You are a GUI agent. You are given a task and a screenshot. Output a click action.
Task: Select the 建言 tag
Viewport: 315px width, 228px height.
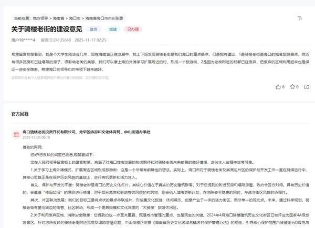(93, 29)
